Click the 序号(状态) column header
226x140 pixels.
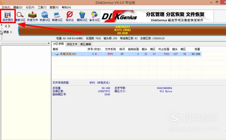point(94,49)
